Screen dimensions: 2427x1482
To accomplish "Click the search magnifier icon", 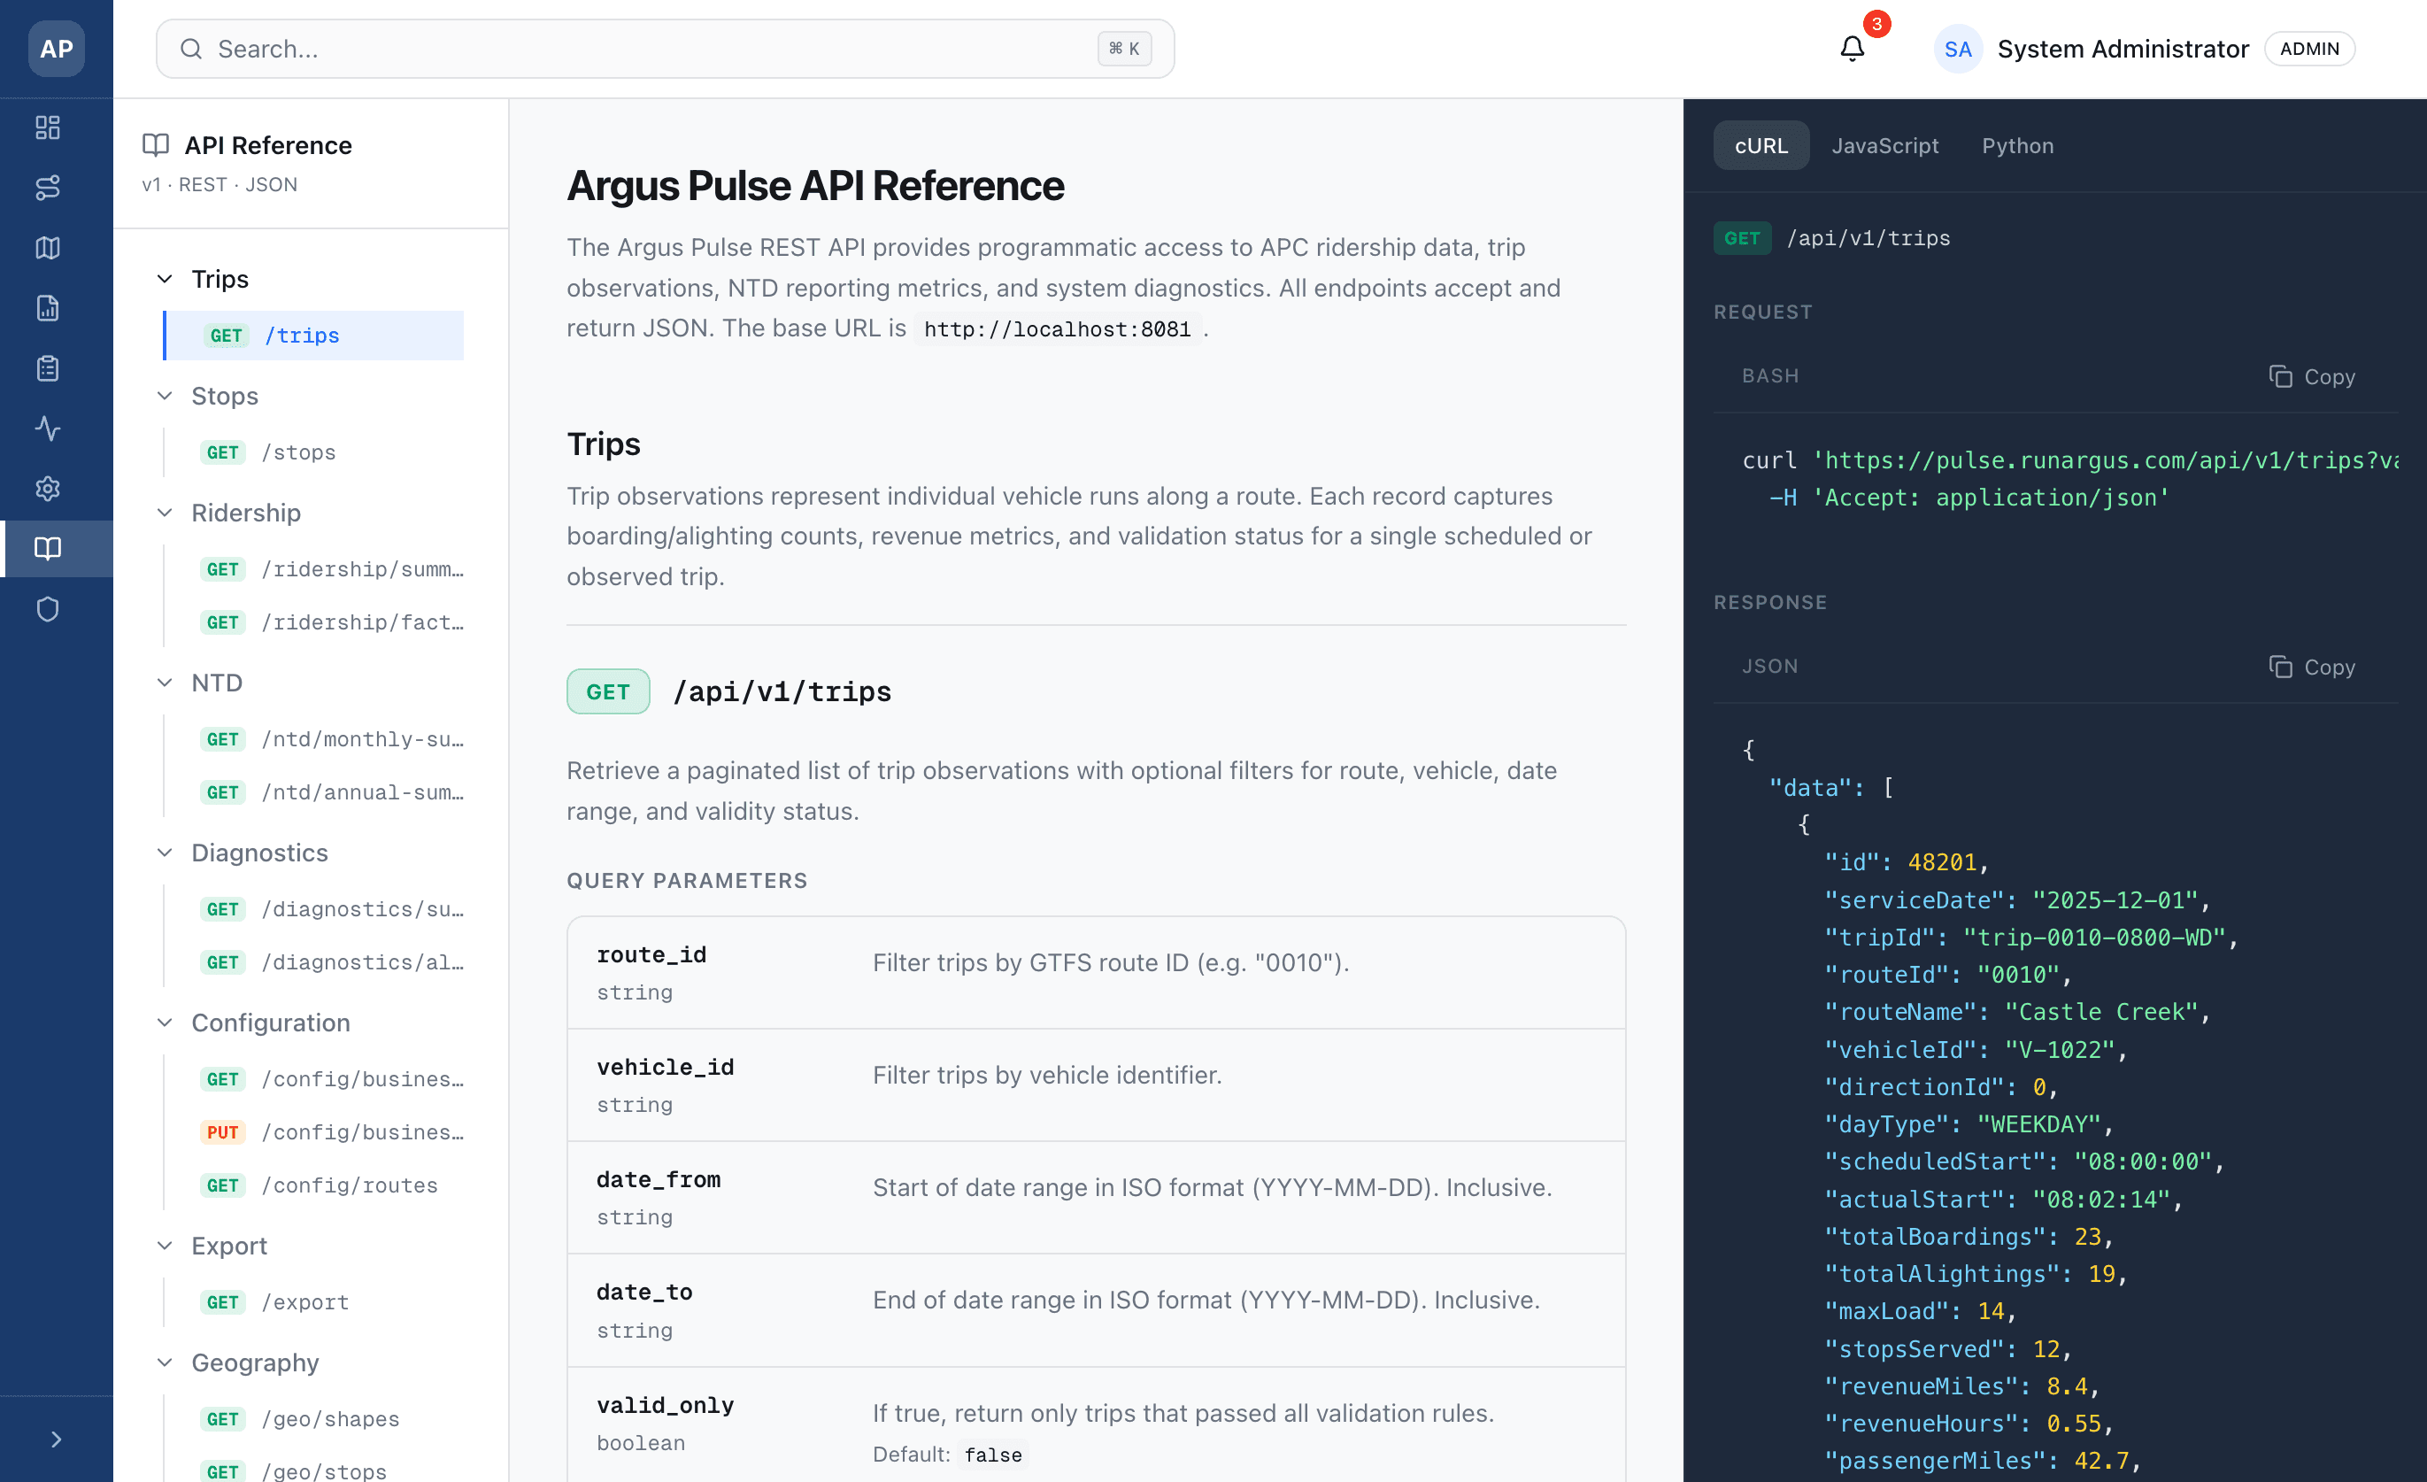I will click(x=191, y=50).
